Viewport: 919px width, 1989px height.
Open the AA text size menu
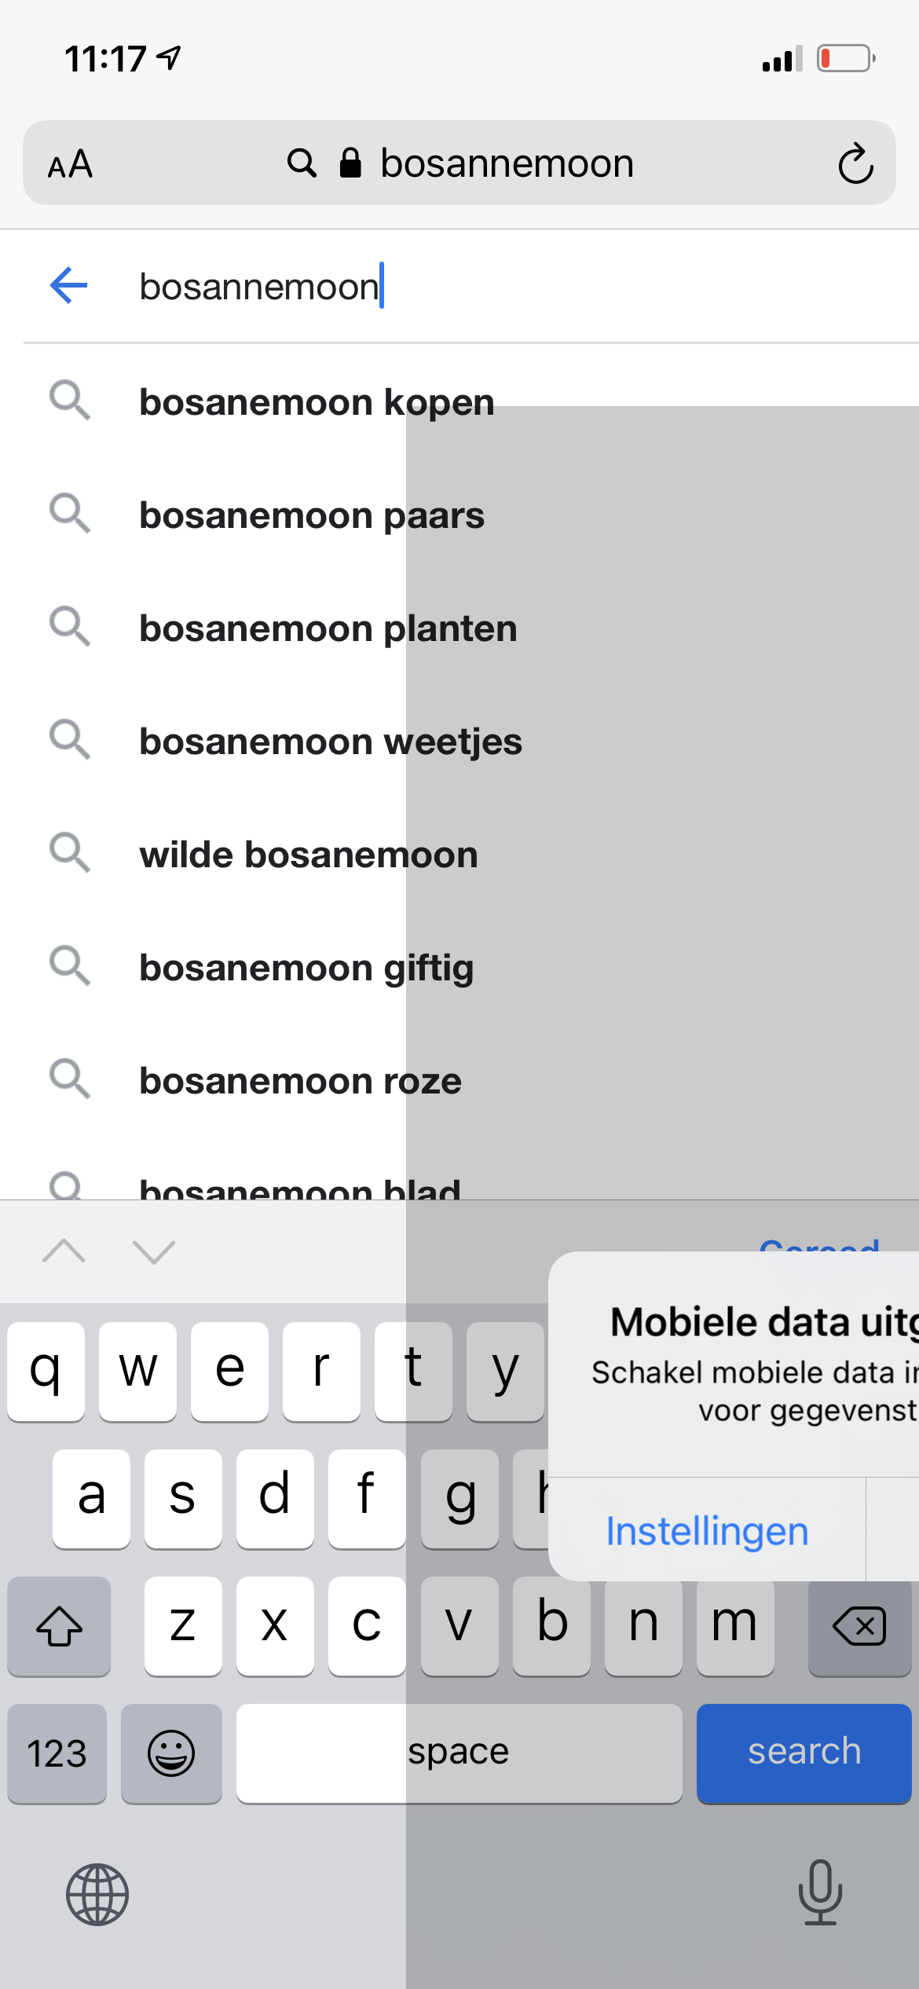[71, 165]
